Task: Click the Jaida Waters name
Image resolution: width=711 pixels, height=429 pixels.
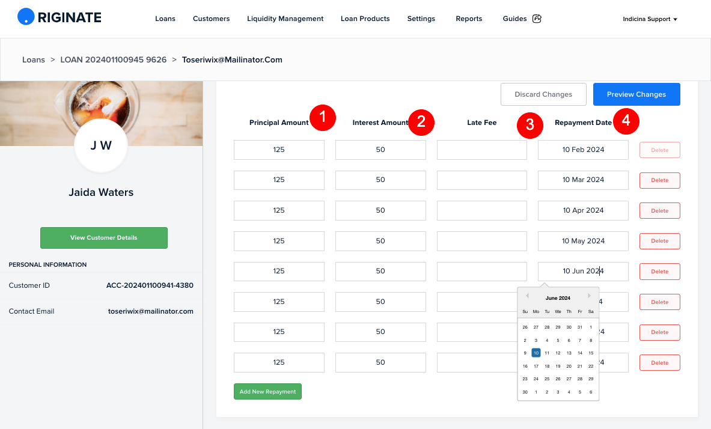Action: pos(101,192)
